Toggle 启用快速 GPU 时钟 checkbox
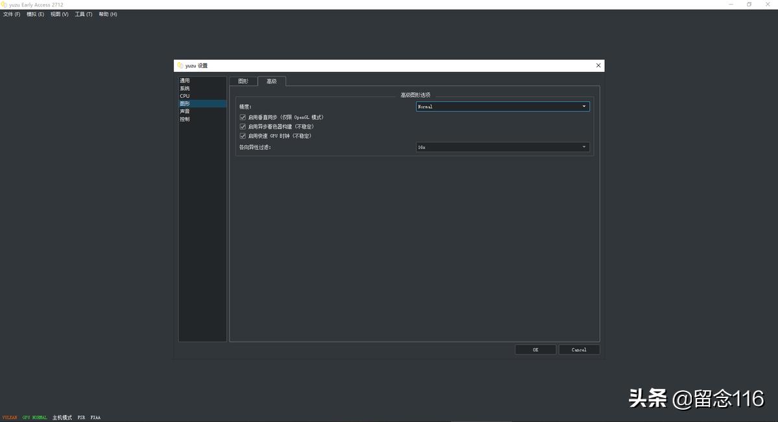This screenshot has width=778, height=422. 243,136
